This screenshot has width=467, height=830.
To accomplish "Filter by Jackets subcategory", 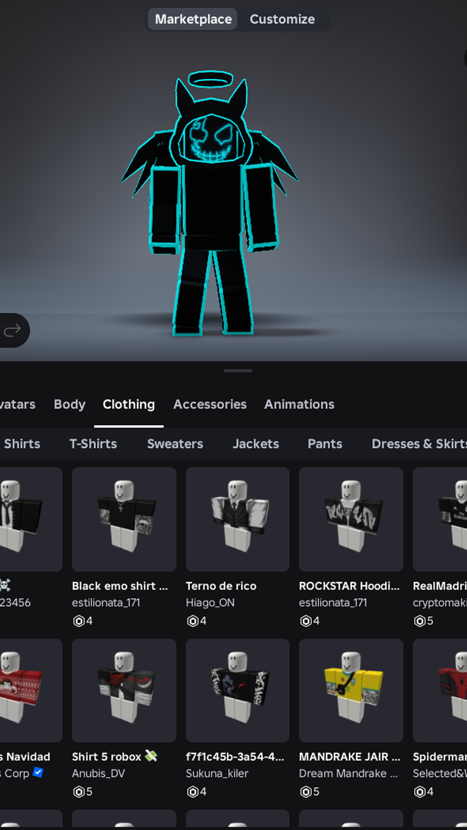I will point(256,444).
